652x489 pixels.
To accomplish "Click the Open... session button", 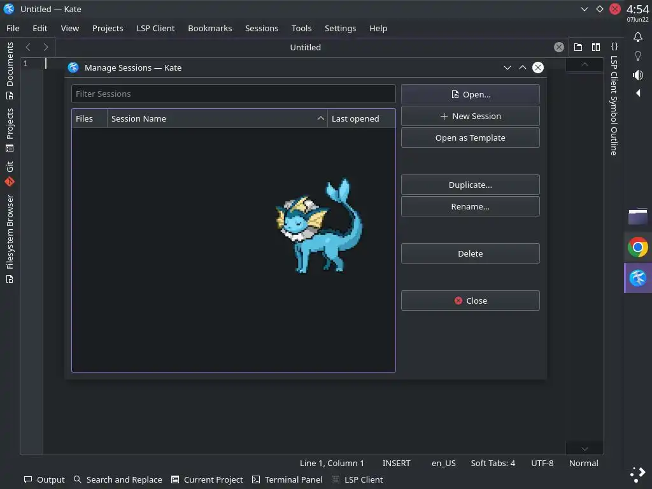I will point(471,94).
